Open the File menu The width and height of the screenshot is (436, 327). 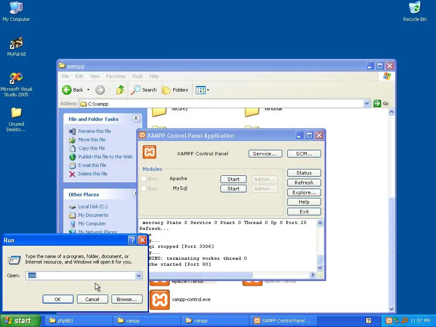pos(65,76)
